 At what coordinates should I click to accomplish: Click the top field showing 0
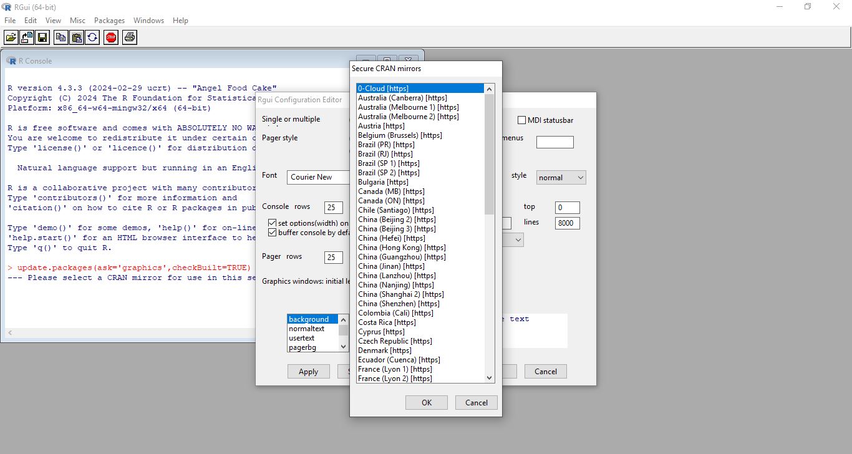(568, 207)
